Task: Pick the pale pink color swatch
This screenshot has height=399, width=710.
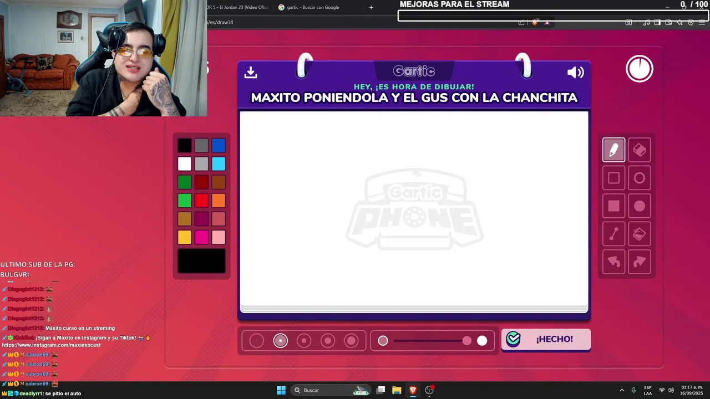Action: (x=219, y=237)
